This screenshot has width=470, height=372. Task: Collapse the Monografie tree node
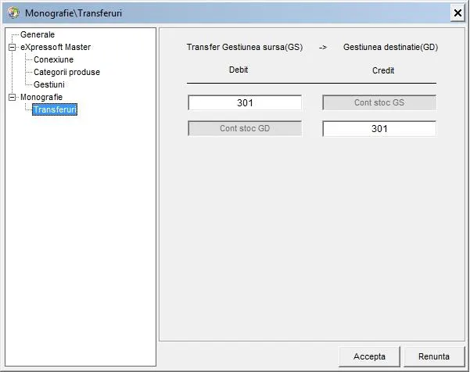(x=13, y=98)
